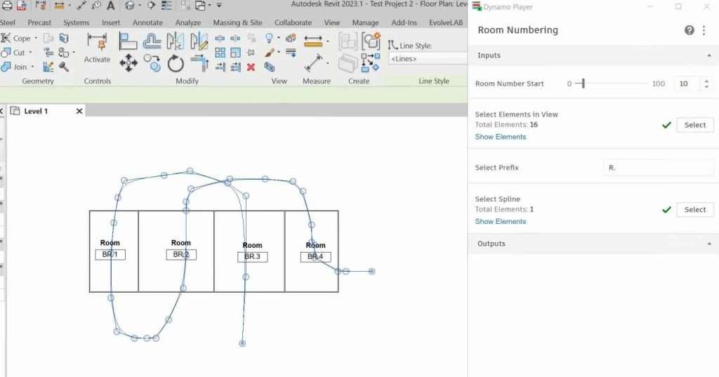Image resolution: width=719 pixels, height=377 pixels.
Task: Close the Level 1 view tab
Action: tap(79, 111)
